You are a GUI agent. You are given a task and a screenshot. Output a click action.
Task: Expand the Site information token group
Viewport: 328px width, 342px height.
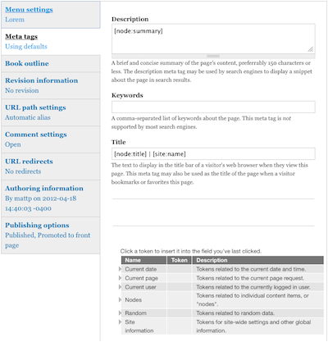[x=120, y=322]
